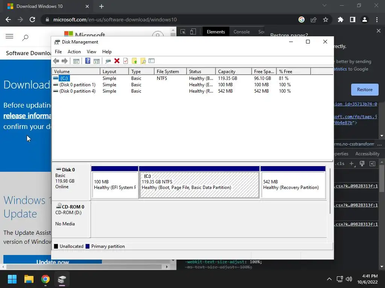This screenshot has height=288, width=385.
Task: Open a new Chrome tab
Action: coord(102,6)
